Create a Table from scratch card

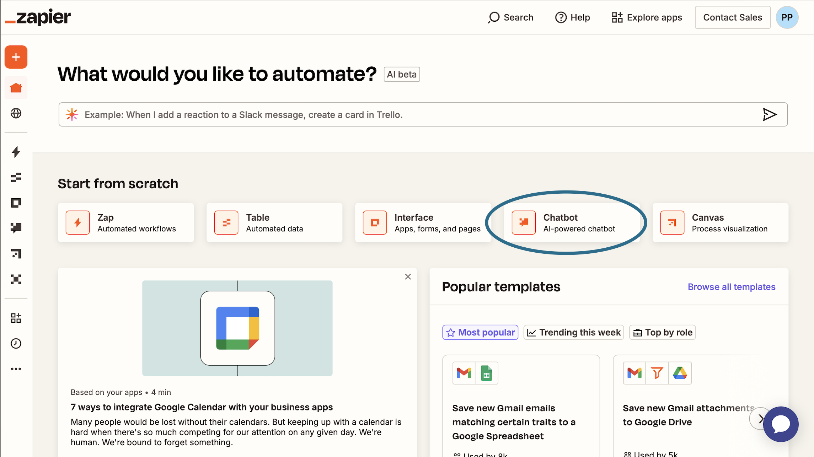[x=274, y=222]
